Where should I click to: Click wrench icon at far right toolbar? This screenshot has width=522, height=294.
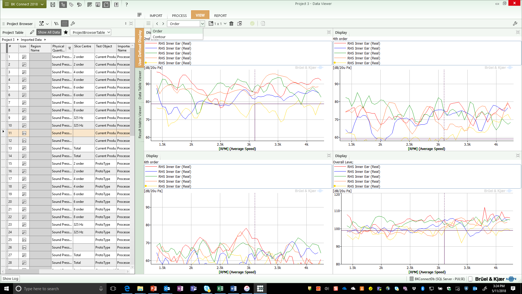tap(515, 24)
